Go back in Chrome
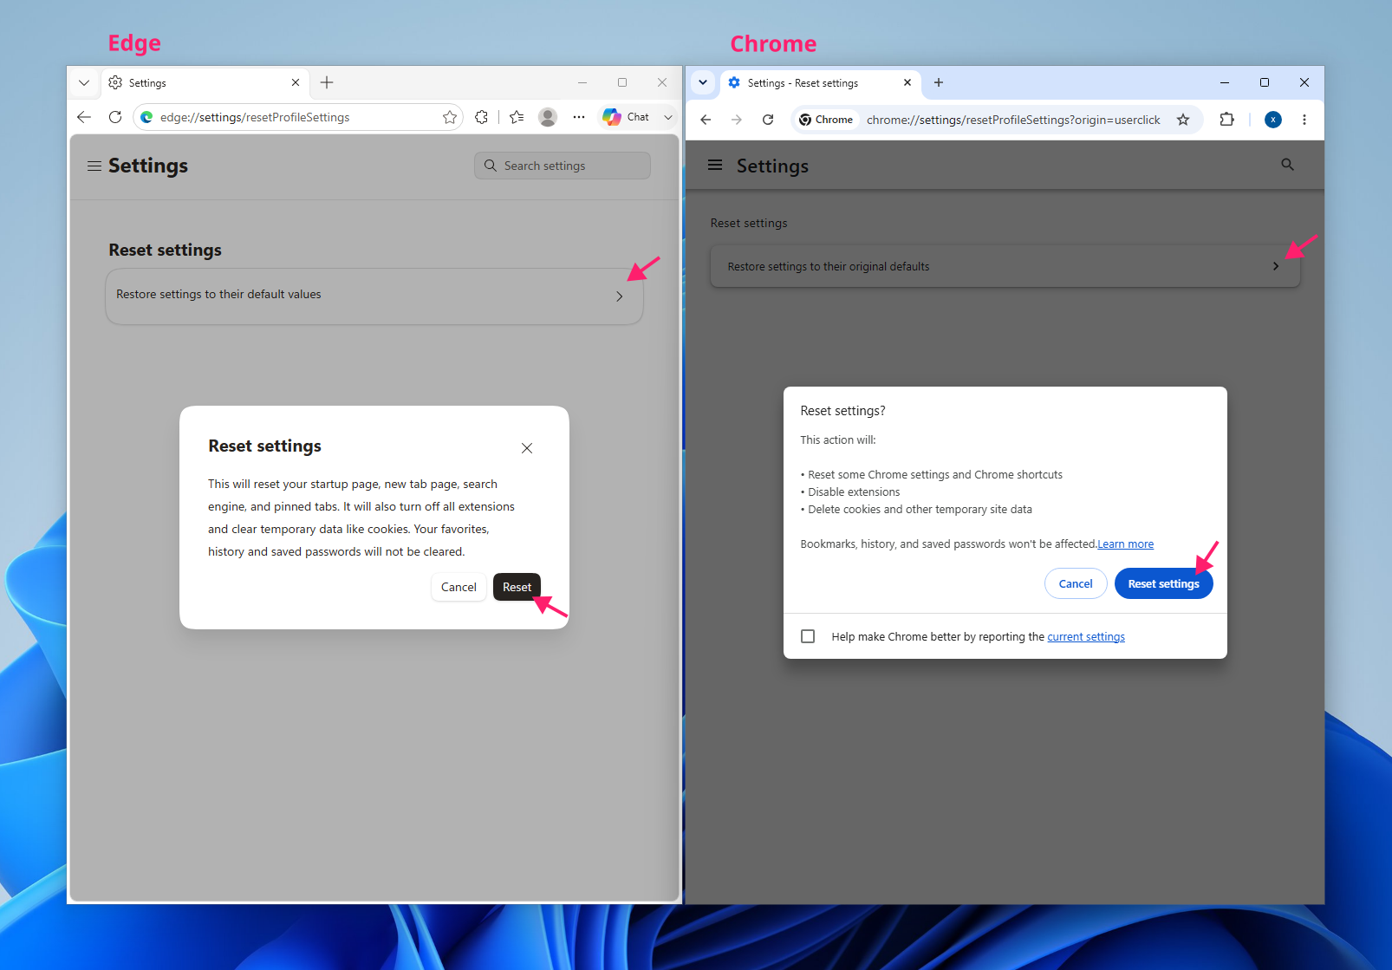The image size is (1392, 970). (x=706, y=120)
